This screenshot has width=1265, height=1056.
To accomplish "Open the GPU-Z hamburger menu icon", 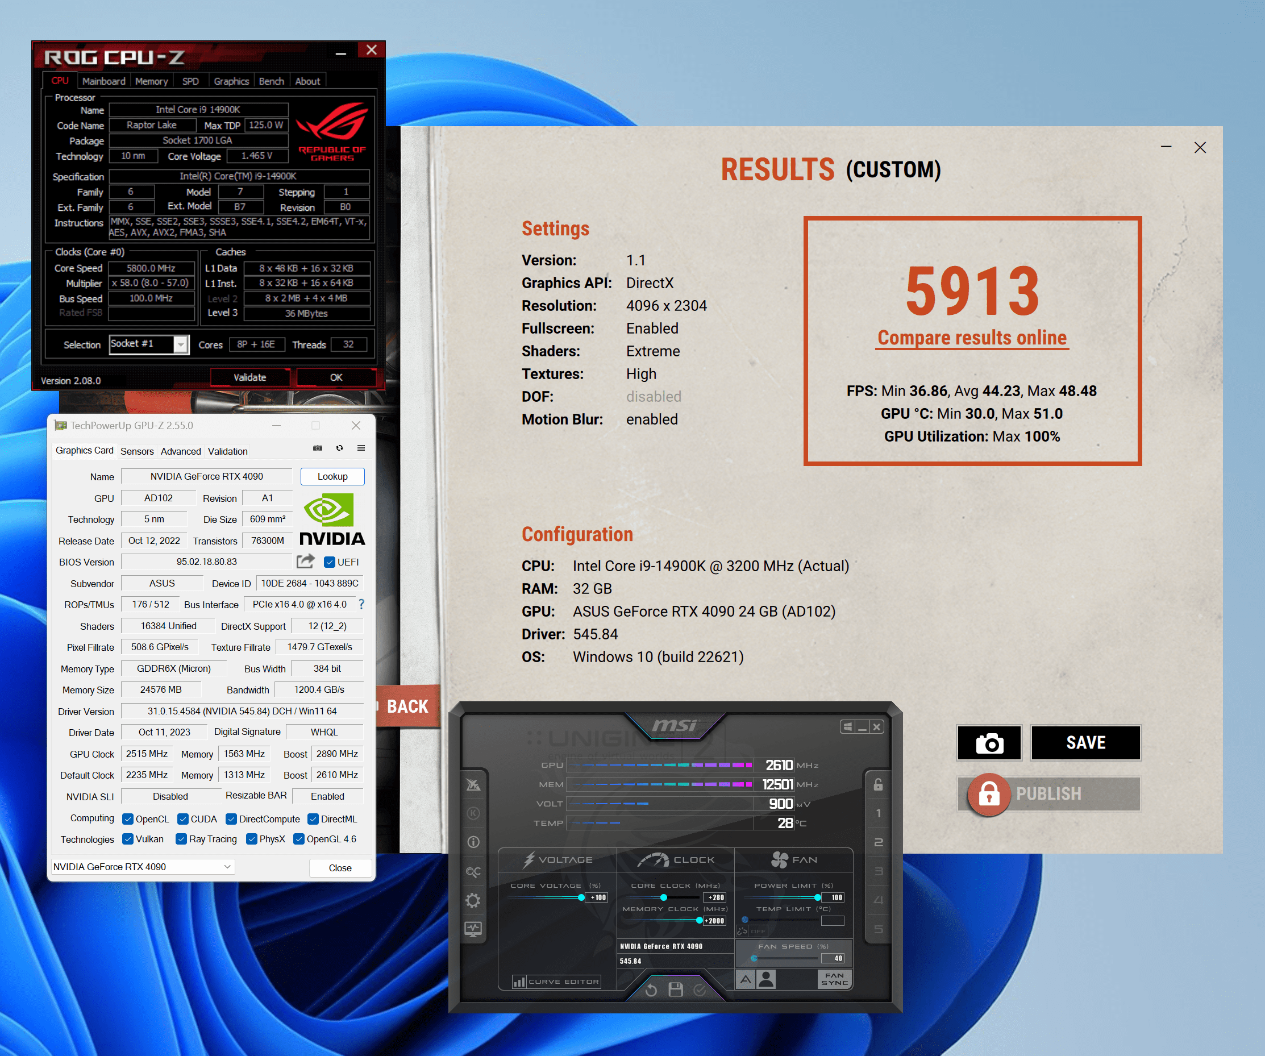I will pyautogui.click(x=361, y=448).
